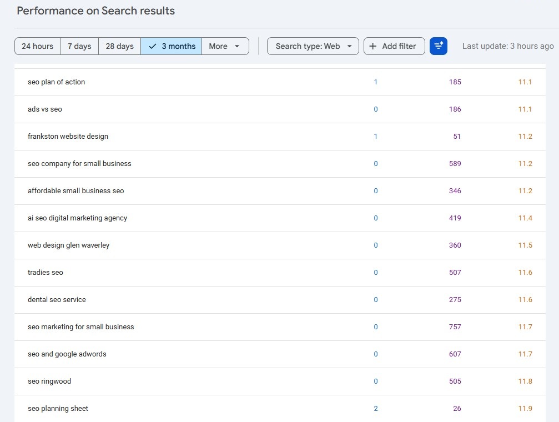Click impressions value 607
559x422 pixels.
tap(455, 354)
